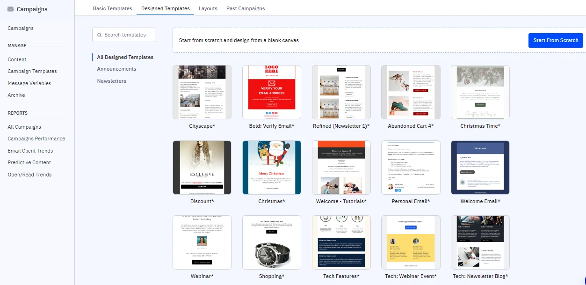Open the Archive section
Image resolution: width=586 pixels, height=285 pixels.
pos(16,95)
